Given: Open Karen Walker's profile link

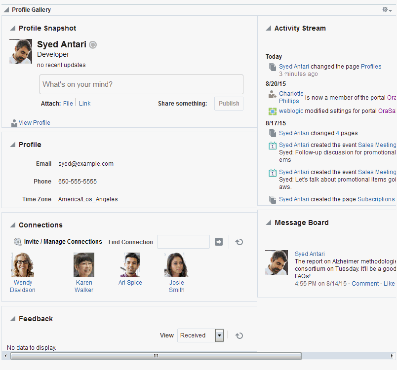Looking at the screenshot, I should pyautogui.click(x=84, y=286).
